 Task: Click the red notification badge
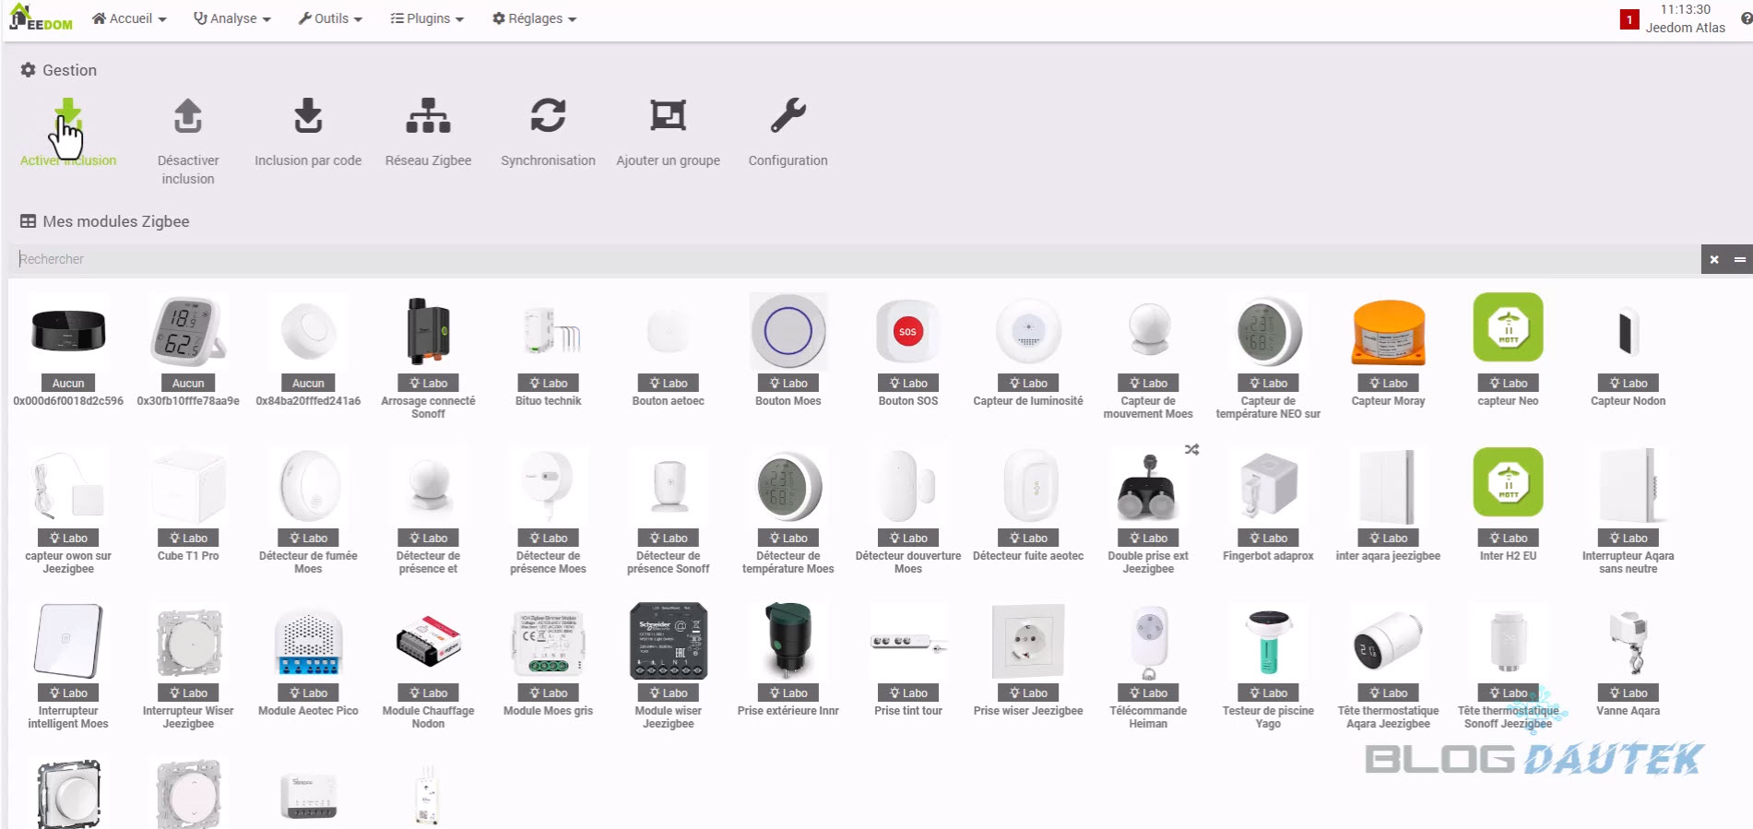(x=1629, y=19)
